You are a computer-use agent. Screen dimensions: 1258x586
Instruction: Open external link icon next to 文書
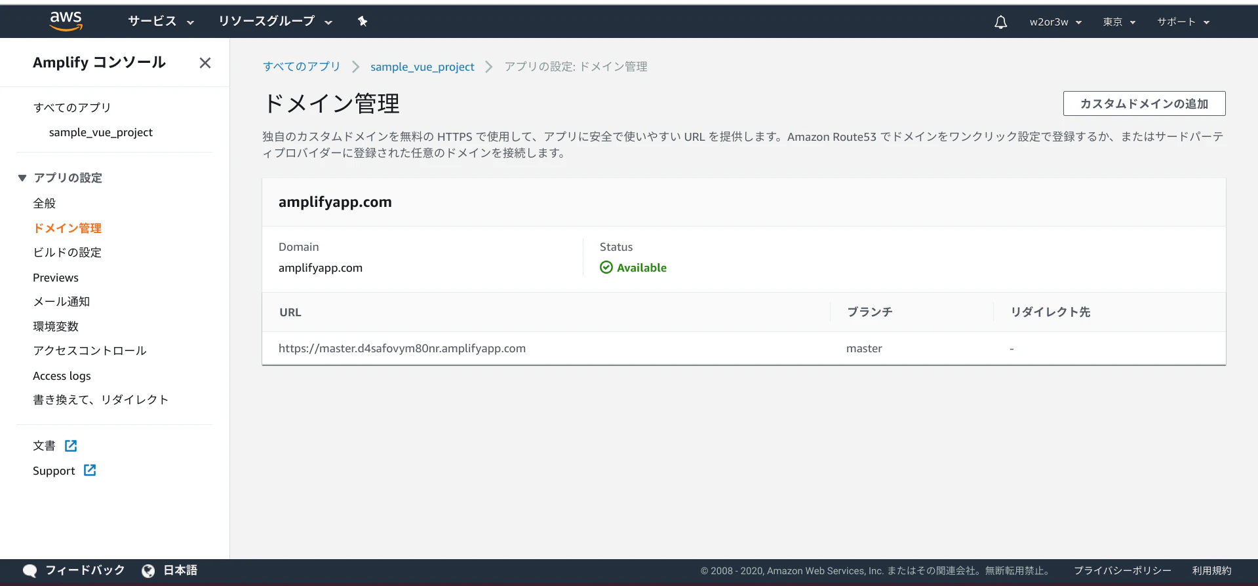[71, 446]
